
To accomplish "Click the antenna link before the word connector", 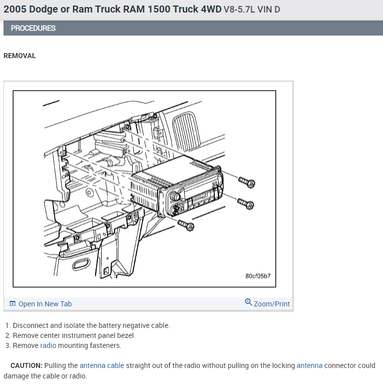I will 309,365.
